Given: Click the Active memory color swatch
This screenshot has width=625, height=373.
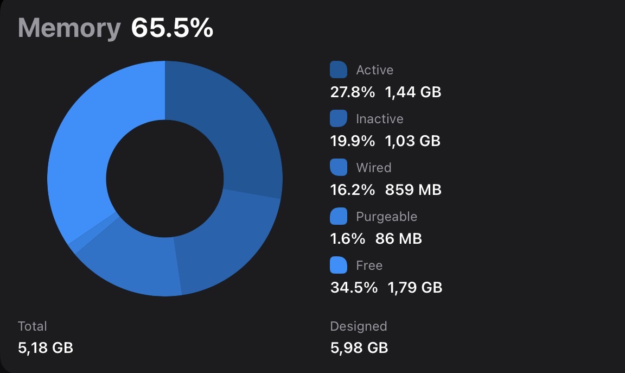Looking at the screenshot, I should click(339, 70).
